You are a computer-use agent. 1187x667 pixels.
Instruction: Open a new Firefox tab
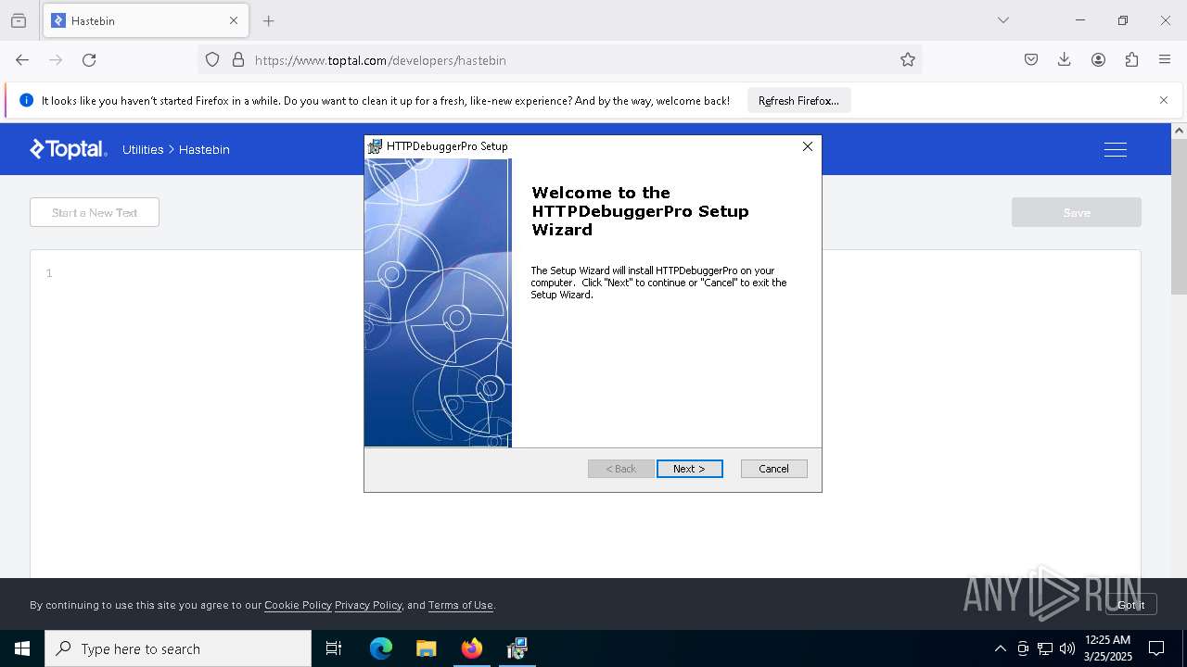pyautogui.click(x=269, y=20)
